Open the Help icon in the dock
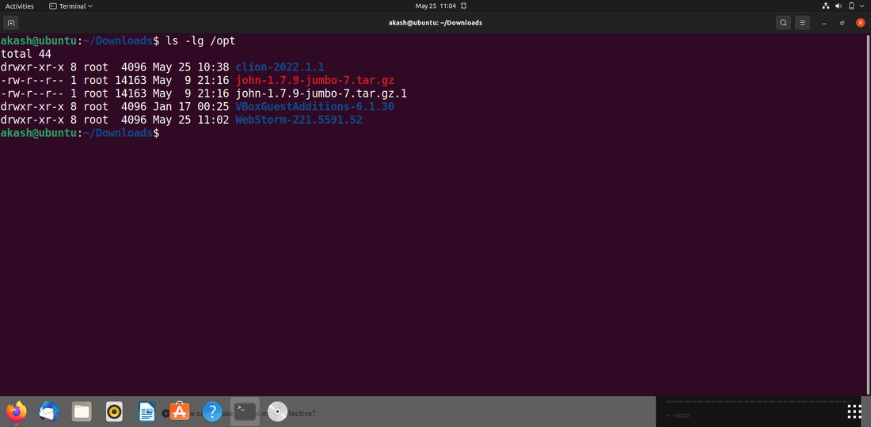This screenshot has height=427, width=871. (x=212, y=412)
